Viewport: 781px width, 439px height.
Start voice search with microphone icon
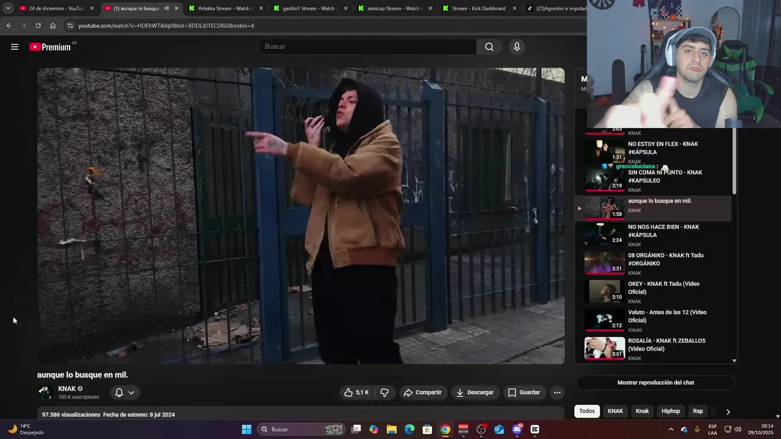pyautogui.click(x=517, y=47)
